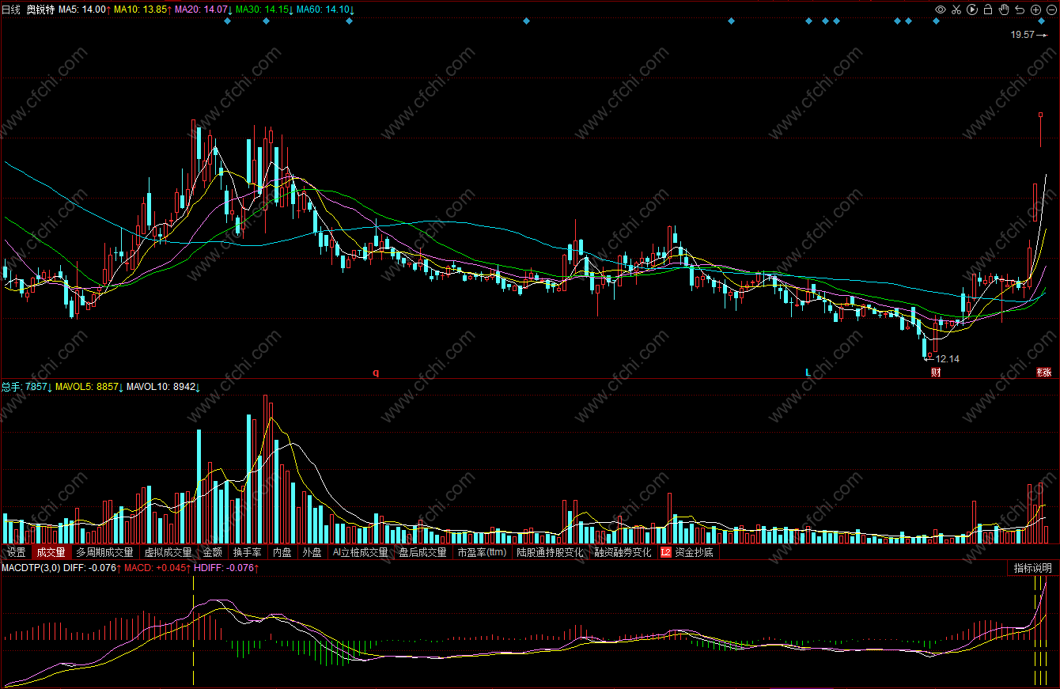Toggle the open padlock lock icon

click(988, 9)
